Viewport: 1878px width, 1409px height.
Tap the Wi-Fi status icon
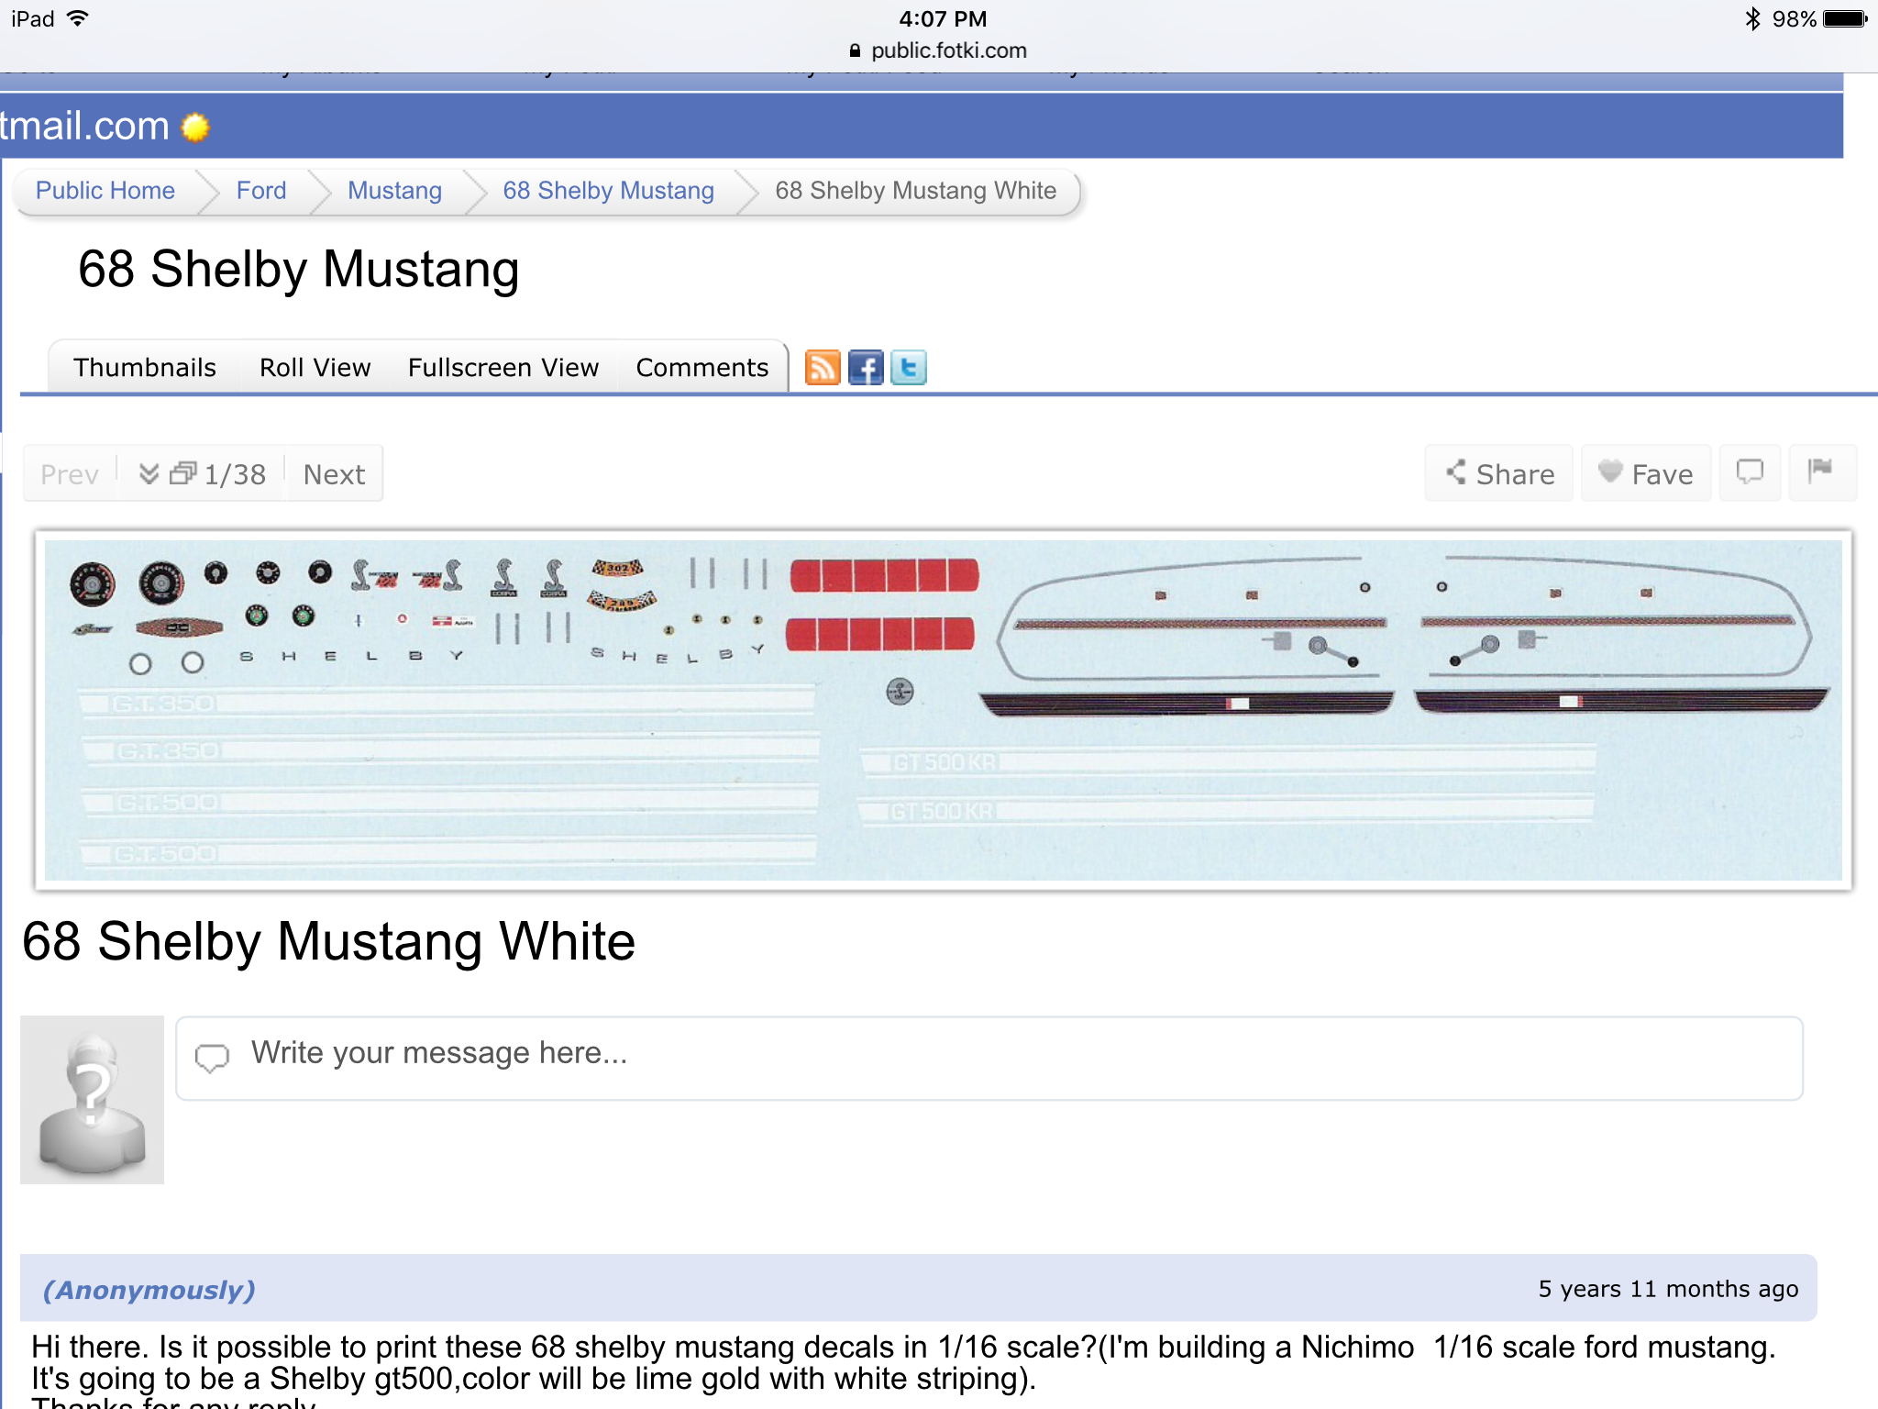coord(78,18)
